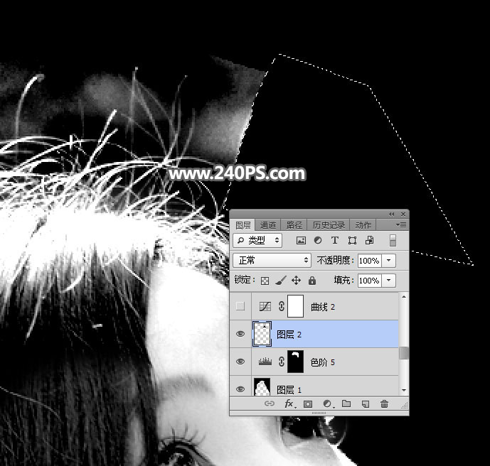
Task: Hide the 图层 1 layer
Action: (x=240, y=389)
